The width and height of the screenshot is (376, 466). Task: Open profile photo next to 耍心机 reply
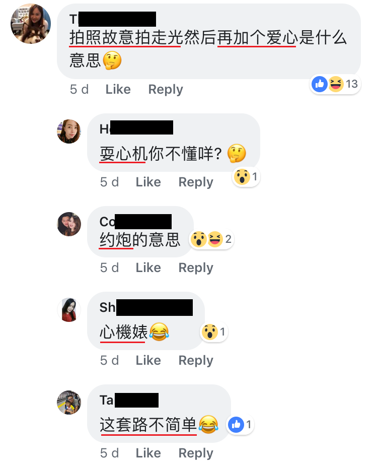point(69,131)
